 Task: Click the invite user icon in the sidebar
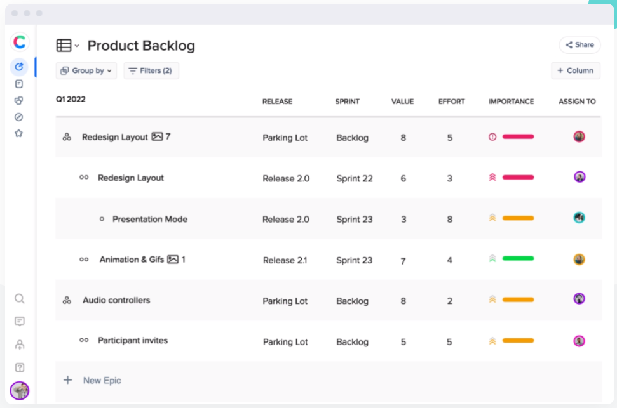[x=20, y=345]
